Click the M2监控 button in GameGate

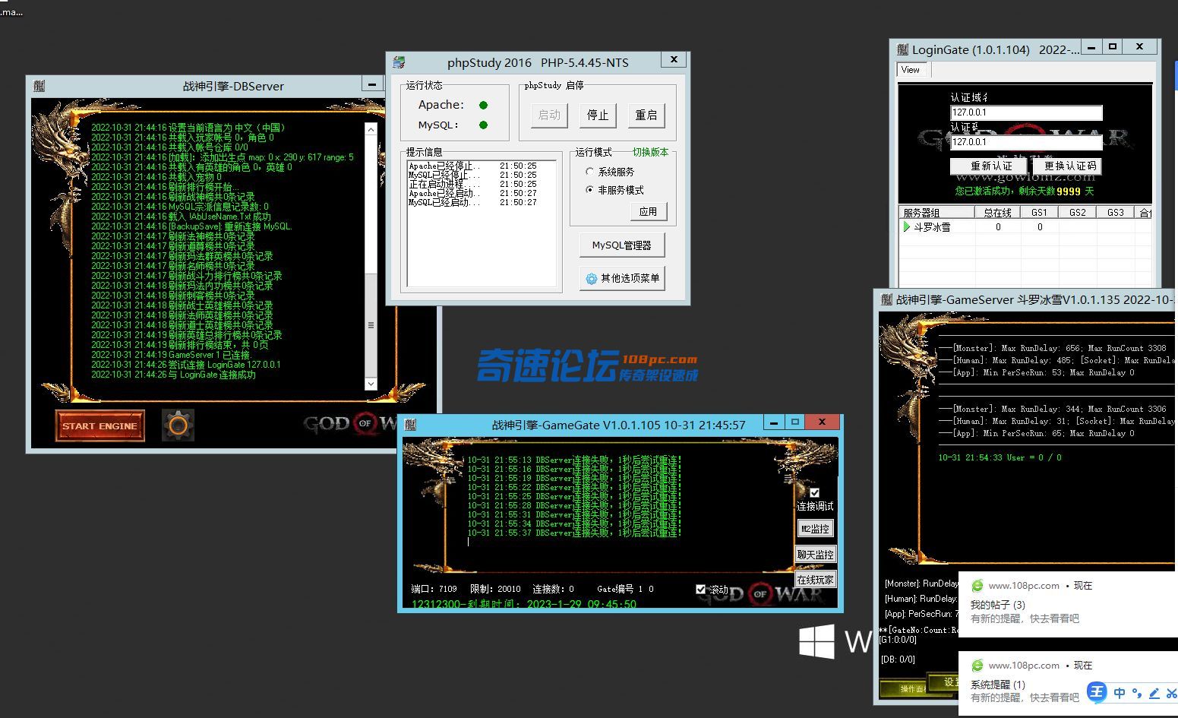815,529
